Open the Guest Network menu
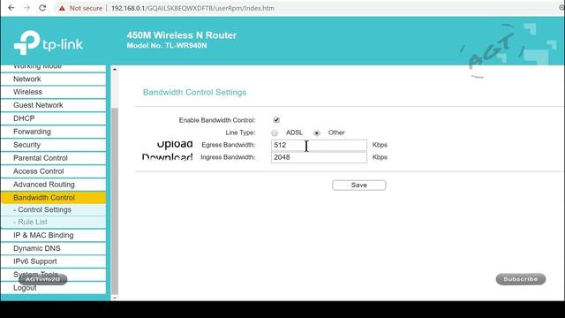 pos(53,105)
